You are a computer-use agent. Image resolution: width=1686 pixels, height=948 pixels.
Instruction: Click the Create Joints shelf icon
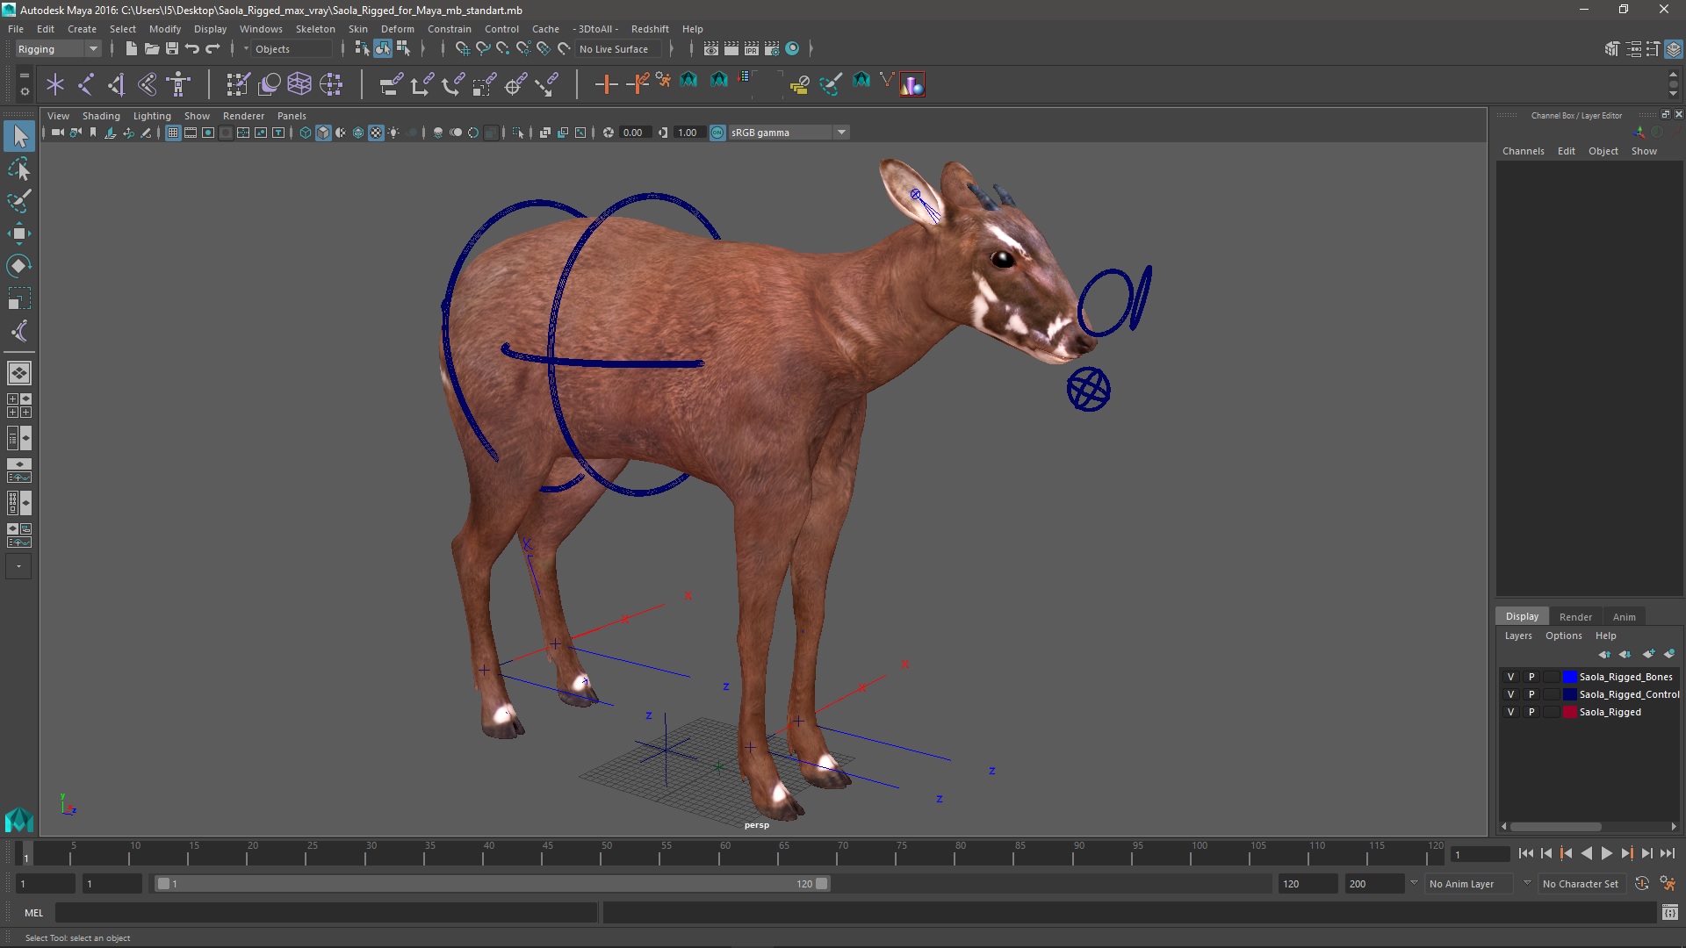click(86, 84)
